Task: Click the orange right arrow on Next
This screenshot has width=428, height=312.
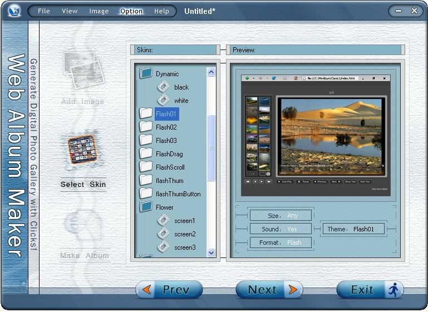Action: click(x=293, y=289)
